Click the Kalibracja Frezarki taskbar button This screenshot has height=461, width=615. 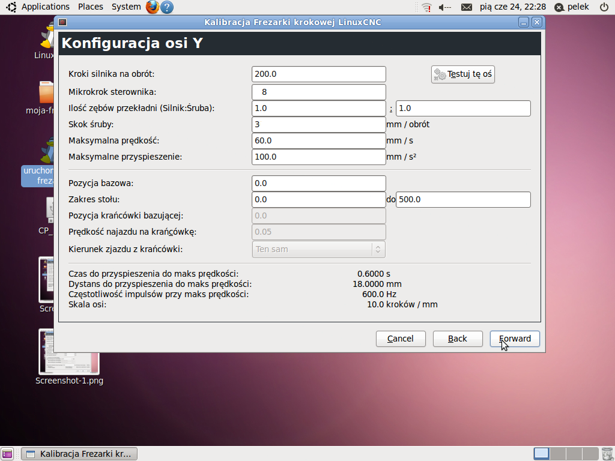pos(79,454)
